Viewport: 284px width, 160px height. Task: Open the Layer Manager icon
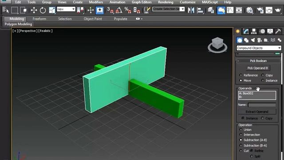click(211, 10)
